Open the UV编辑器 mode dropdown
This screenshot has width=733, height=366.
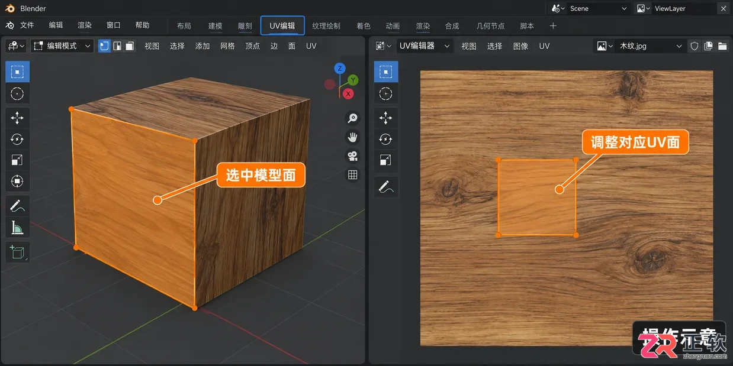click(425, 46)
